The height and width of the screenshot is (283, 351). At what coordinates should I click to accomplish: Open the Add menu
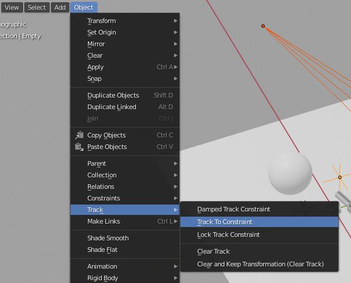coord(60,8)
